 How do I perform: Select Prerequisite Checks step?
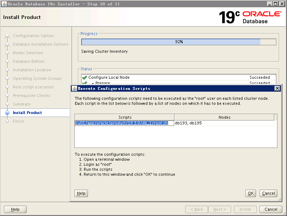point(31,96)
